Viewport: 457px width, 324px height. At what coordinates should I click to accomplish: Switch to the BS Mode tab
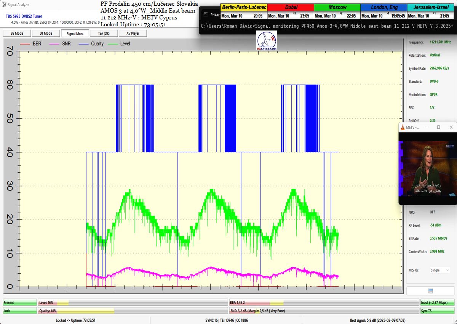pos(16,34)
